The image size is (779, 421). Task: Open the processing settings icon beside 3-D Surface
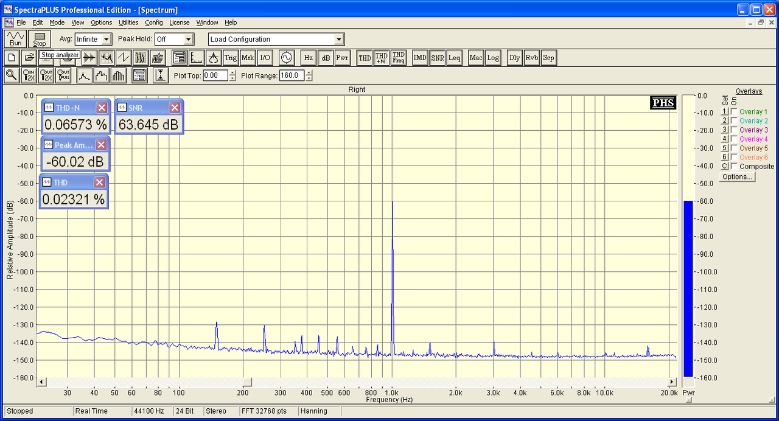tap(180, 58)
